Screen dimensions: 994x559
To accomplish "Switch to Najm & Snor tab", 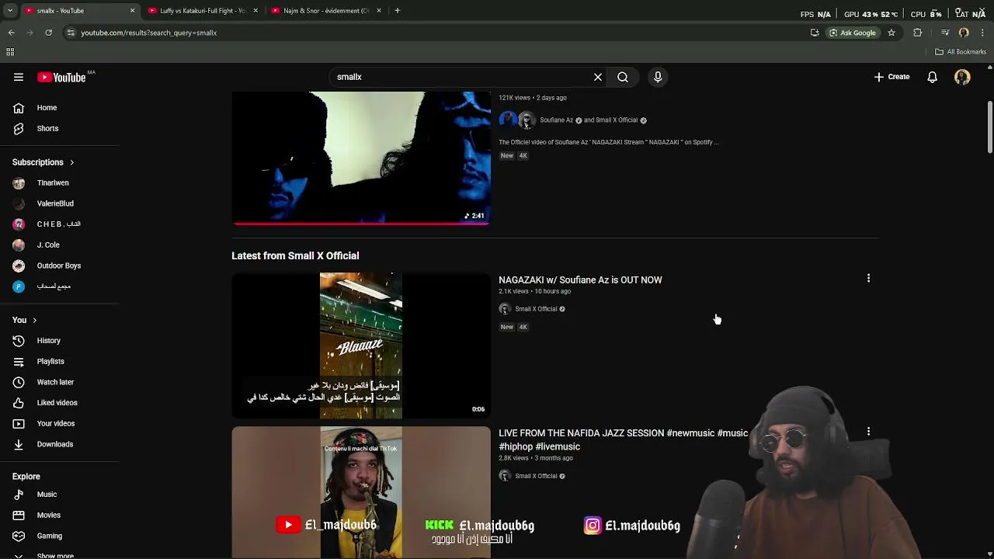I will 325,11.
